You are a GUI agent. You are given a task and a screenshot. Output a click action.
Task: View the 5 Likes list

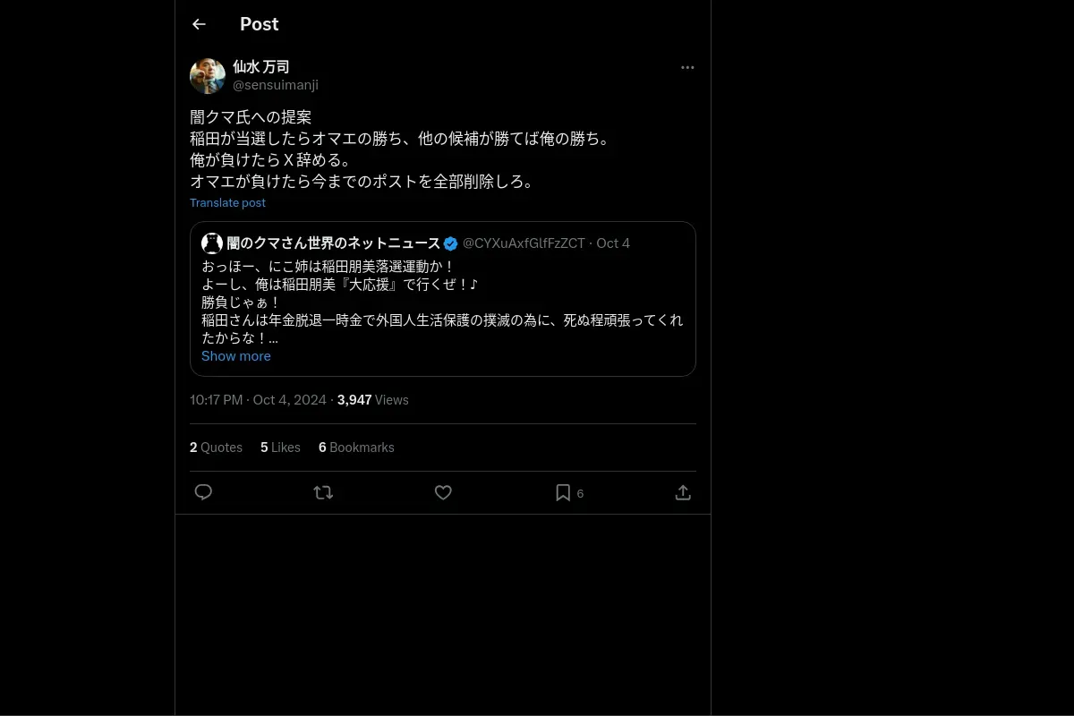280,447
